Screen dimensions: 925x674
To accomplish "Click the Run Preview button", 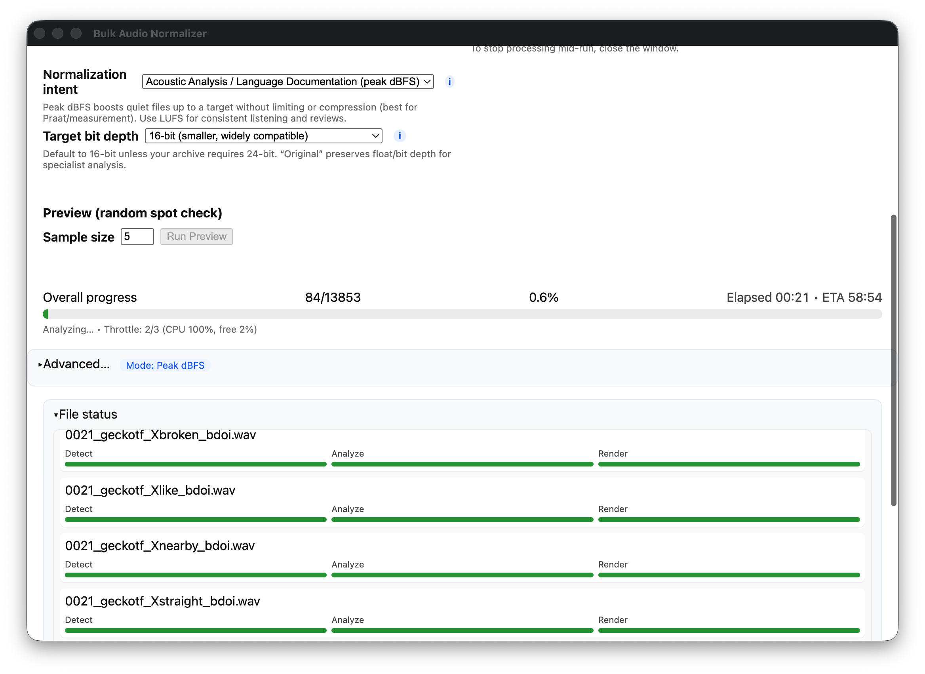I will click(196, 237).
